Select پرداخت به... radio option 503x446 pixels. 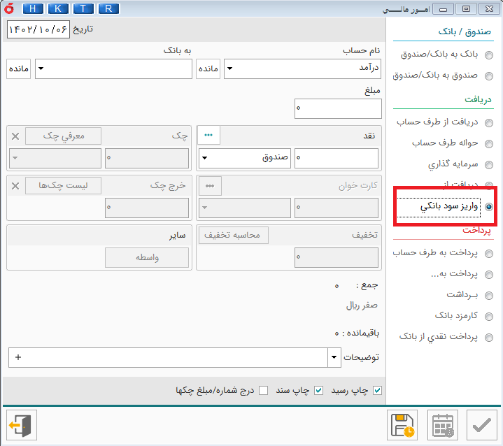pos(489,275)
